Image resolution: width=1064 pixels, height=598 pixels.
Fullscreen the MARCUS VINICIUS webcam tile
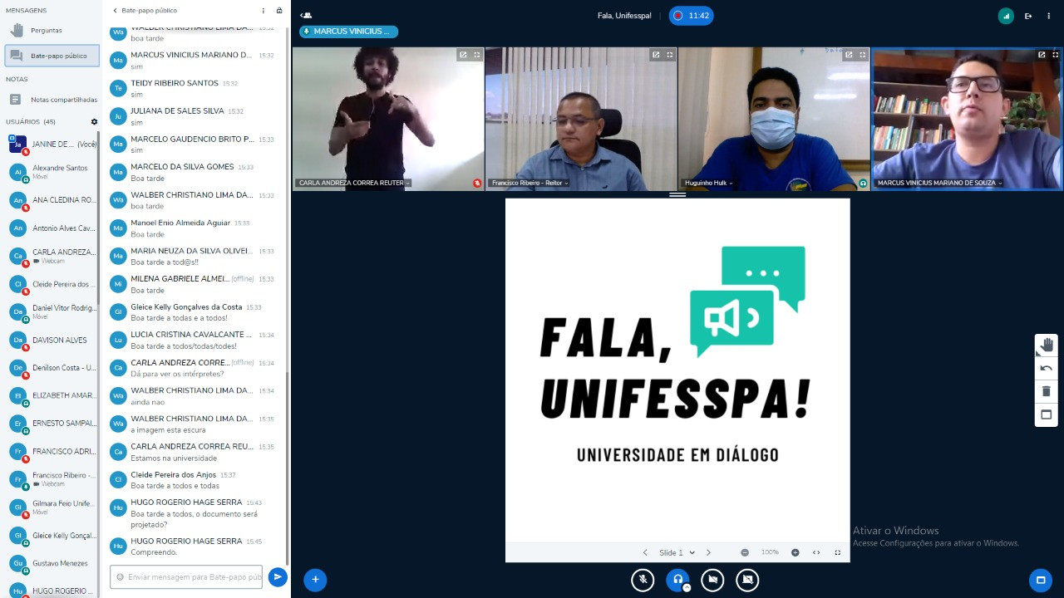(1056, 55)
